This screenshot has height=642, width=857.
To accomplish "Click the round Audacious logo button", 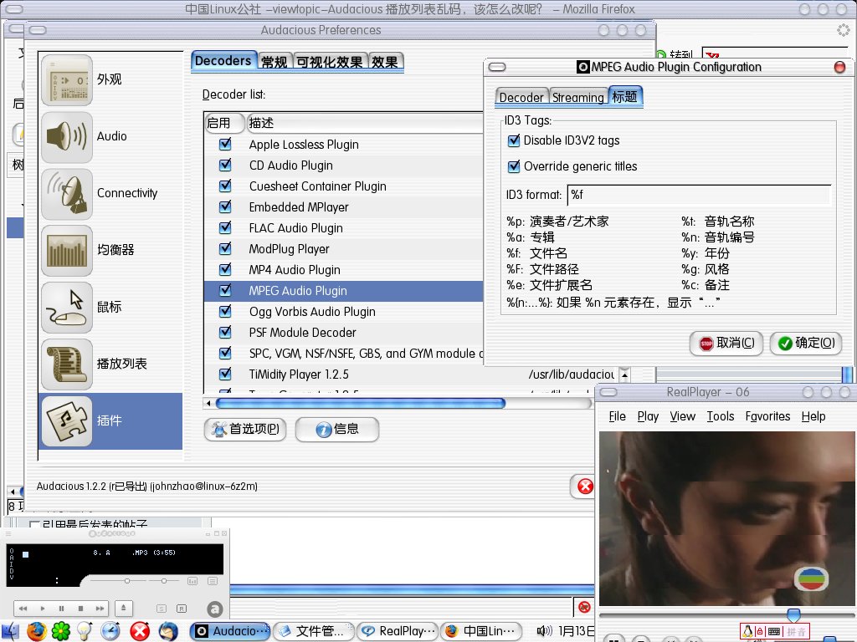I will click(215, 609).
